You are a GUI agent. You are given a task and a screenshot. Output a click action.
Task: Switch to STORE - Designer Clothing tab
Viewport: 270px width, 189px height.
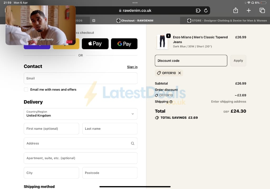point(225,21)
